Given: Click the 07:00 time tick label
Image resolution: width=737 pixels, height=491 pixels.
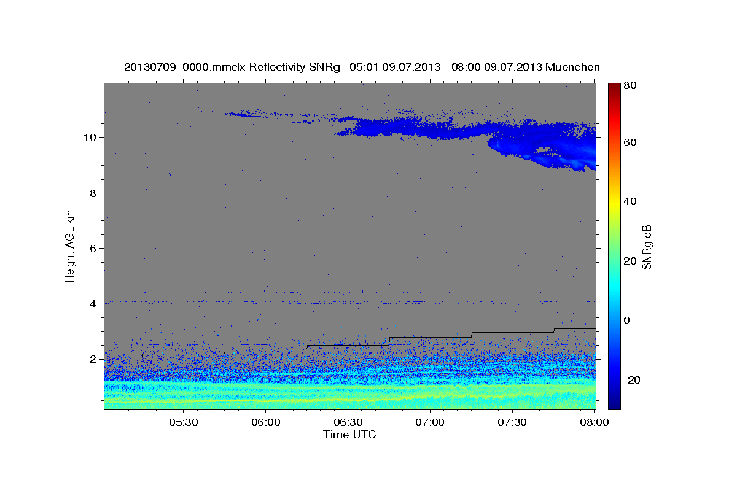Looking at the screenshot, I should pos(430,423).
